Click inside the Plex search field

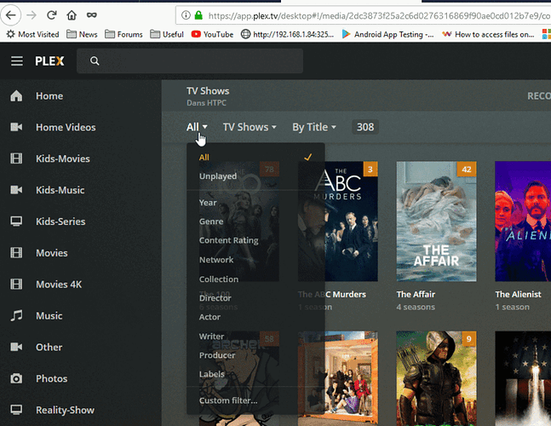tap(190, 60)
